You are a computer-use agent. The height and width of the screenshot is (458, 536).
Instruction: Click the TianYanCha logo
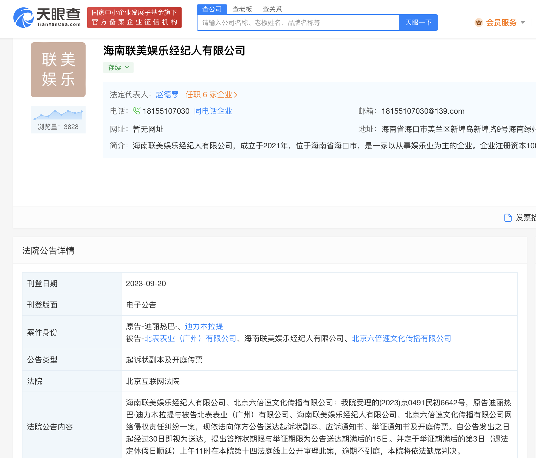click(x=47, y=18)
